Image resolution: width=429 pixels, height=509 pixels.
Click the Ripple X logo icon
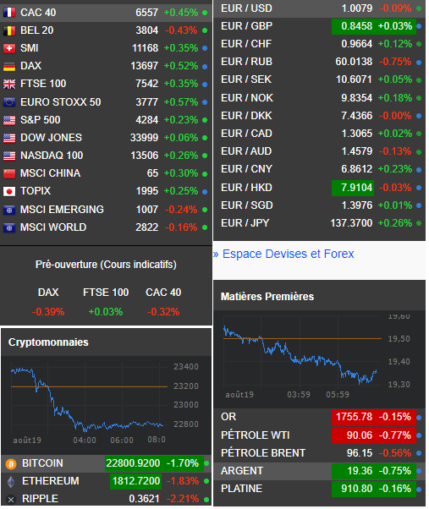pyautogui.click(x=11, y=499)
